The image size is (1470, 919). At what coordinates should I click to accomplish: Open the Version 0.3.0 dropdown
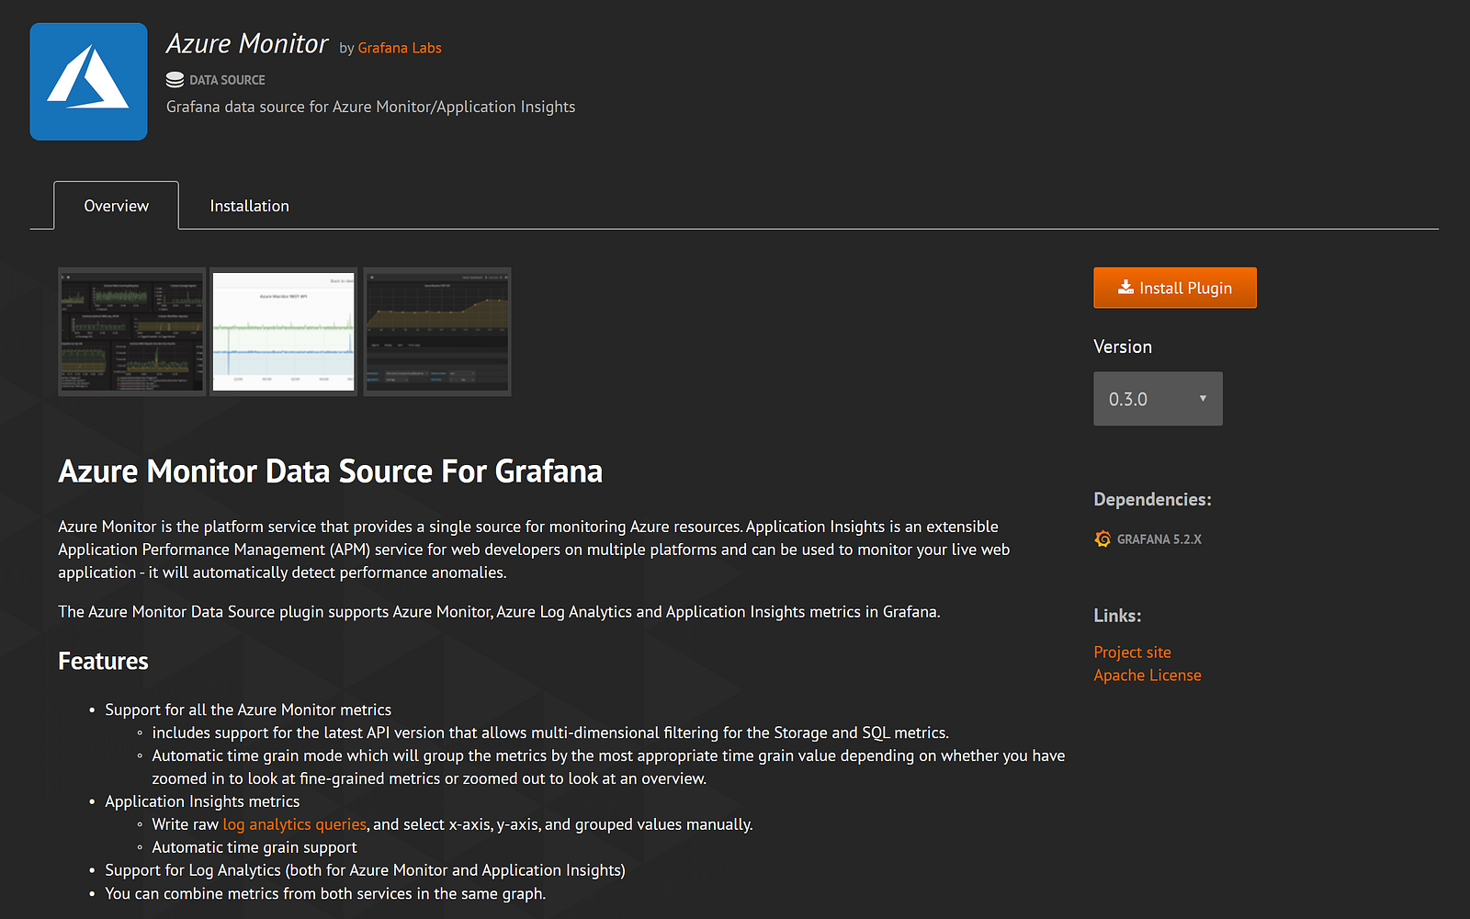pos(1158,399)
